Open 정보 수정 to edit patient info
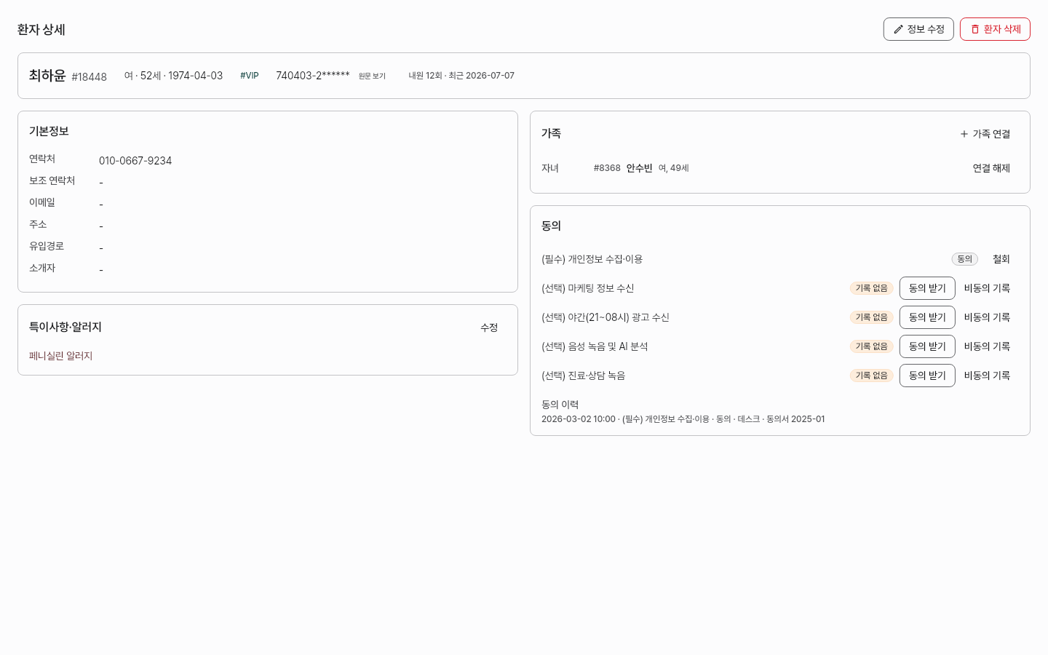This screenshot has height=655, width=1048. 918,29
